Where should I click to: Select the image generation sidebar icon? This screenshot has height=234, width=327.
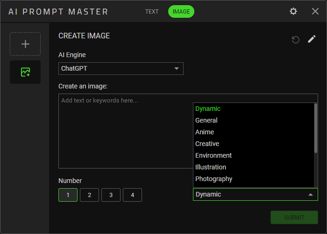coord(25,72)
